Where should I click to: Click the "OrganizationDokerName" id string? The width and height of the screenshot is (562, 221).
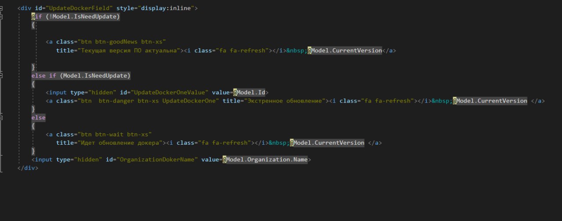(157, 160)
